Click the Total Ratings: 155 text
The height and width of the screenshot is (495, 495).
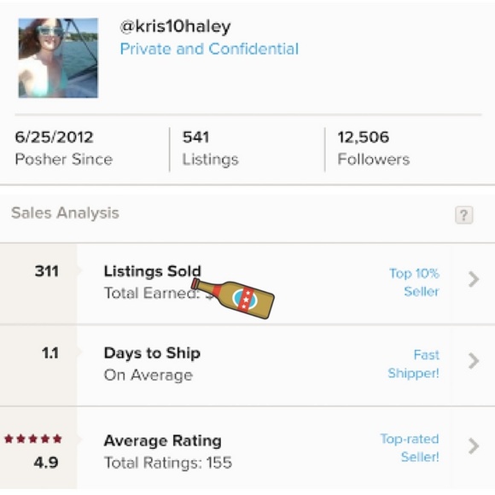(x=168, y=463)
